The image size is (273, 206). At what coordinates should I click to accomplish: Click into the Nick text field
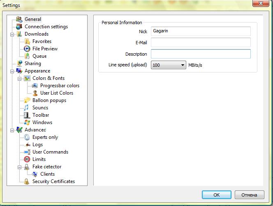201,31
